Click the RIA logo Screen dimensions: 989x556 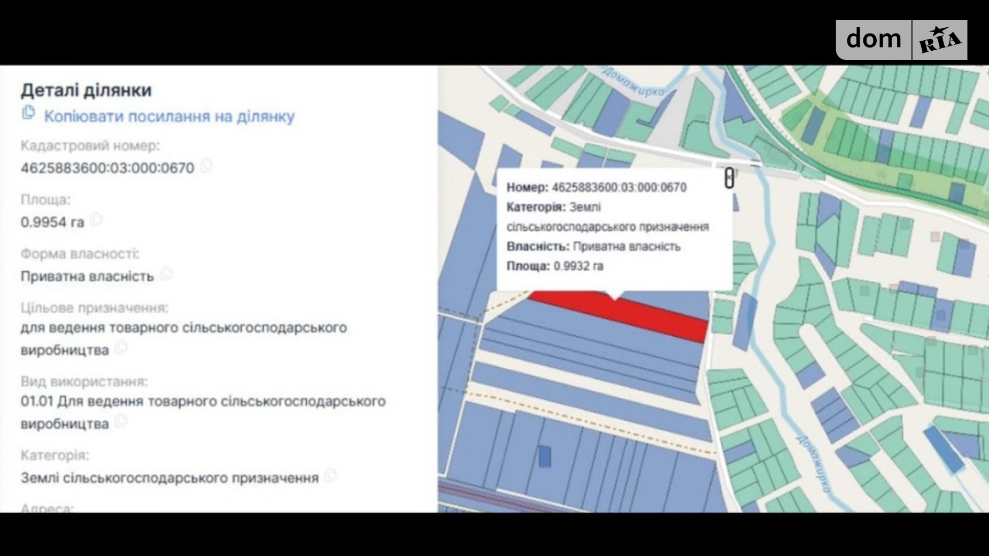[x=941, y=38]
